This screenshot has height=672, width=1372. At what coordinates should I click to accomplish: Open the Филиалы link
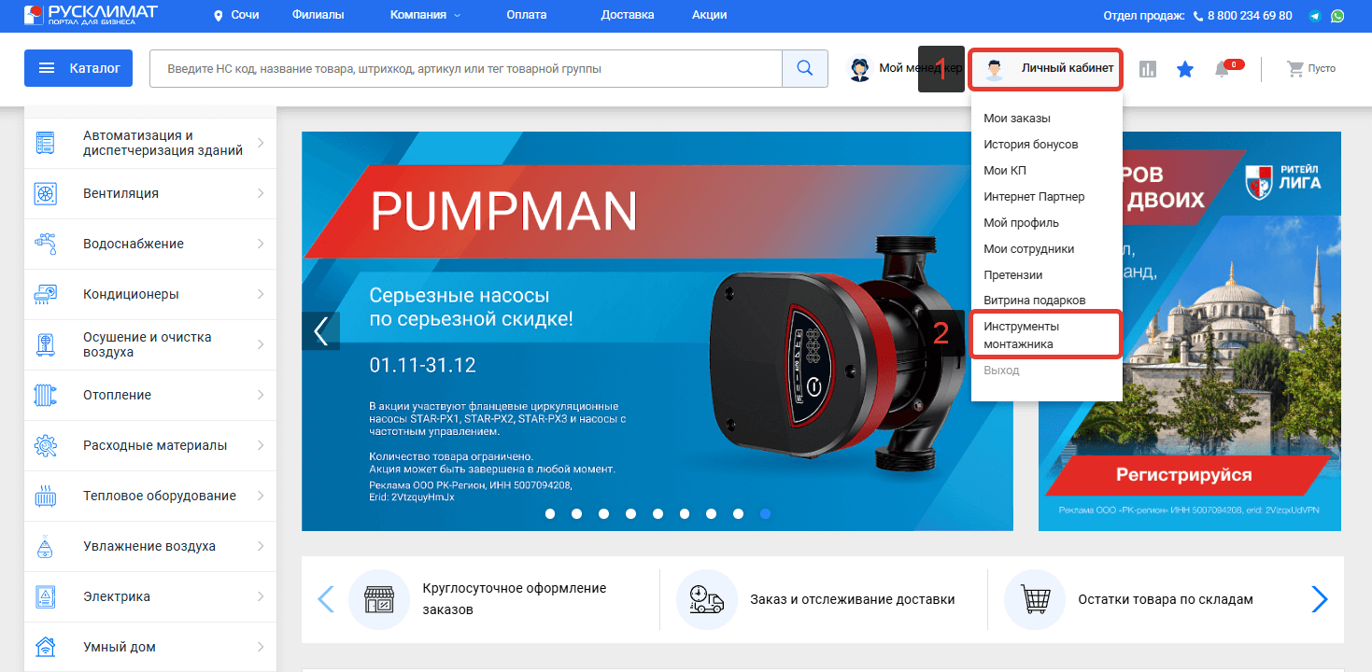pos(318,15)
